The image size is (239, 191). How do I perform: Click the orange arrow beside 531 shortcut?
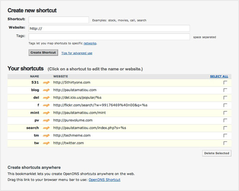point(46,83)
